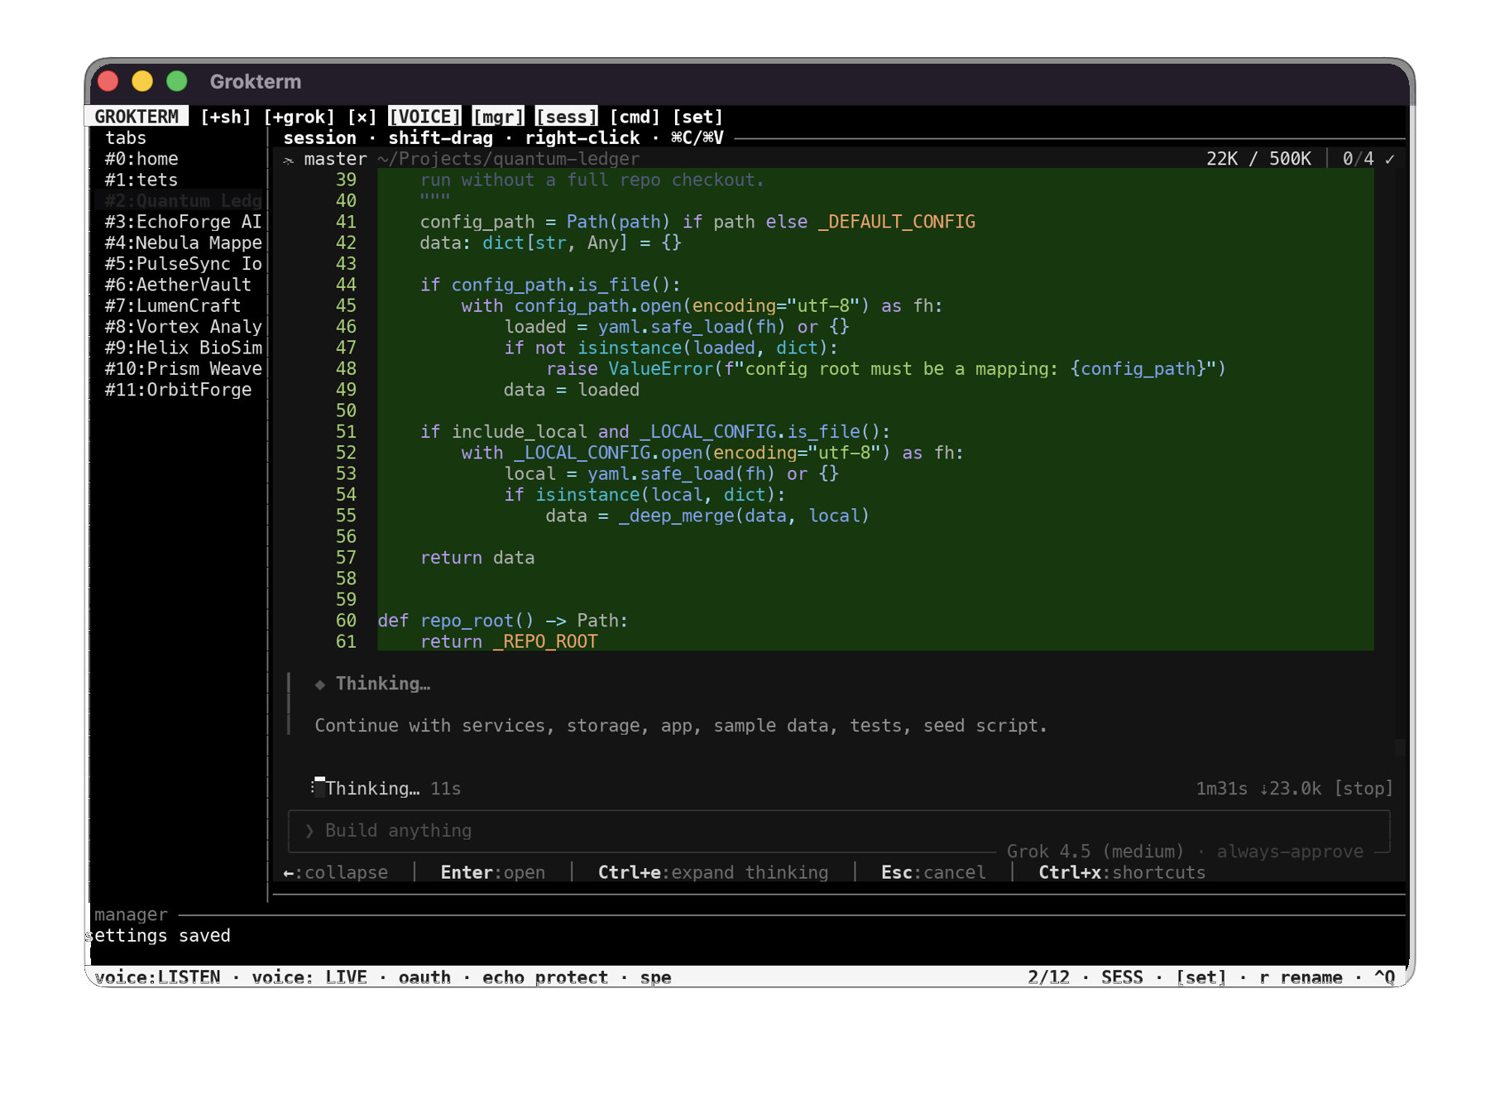The image size is (1500, 1099).
Task: Stop generation with the [stop] button
Action: click(1363, 789)
